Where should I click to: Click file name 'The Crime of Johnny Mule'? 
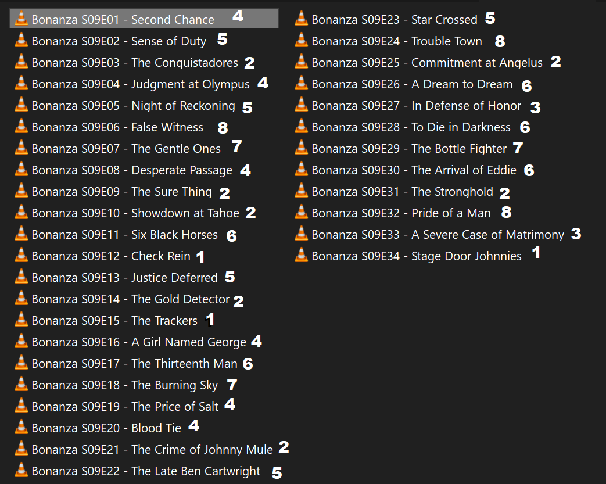click(202, 450)
